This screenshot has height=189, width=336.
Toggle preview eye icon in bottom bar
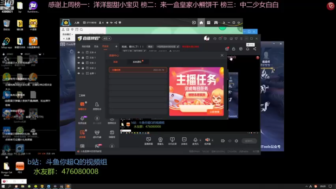pos(230,141)
